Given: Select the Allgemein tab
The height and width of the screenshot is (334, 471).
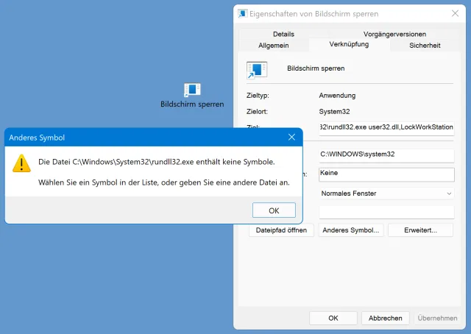Looking at the screenshot, I should [x=273, y=46].
